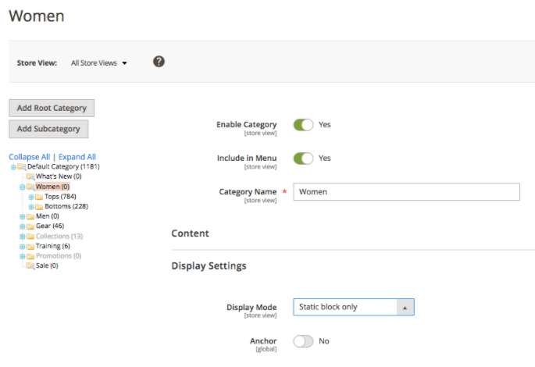Click the Add Root Category button
This screenshot has width=535, height=367.
point(52,108)
